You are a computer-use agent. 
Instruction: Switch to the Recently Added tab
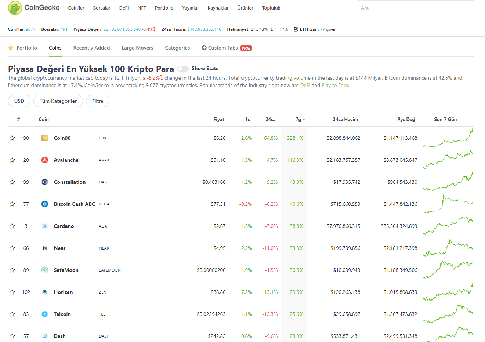[x=91, y=48]
